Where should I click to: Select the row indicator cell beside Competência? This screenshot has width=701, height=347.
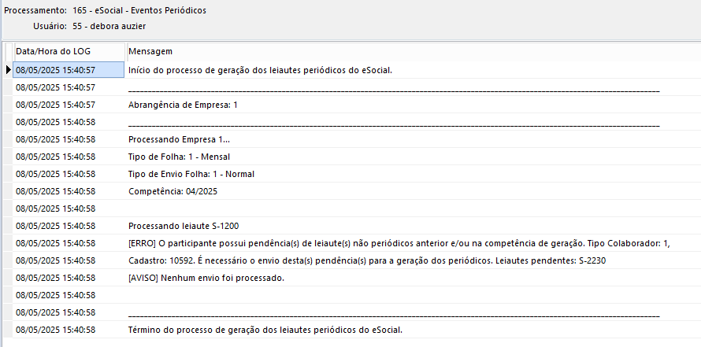click(8, 191)
